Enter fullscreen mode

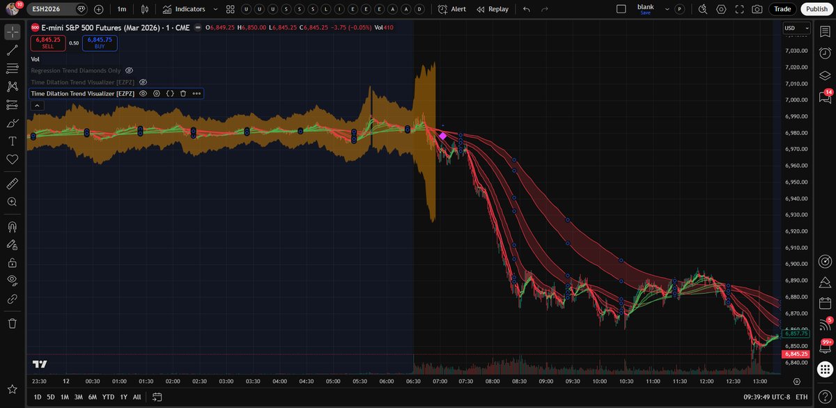point(738,9)
